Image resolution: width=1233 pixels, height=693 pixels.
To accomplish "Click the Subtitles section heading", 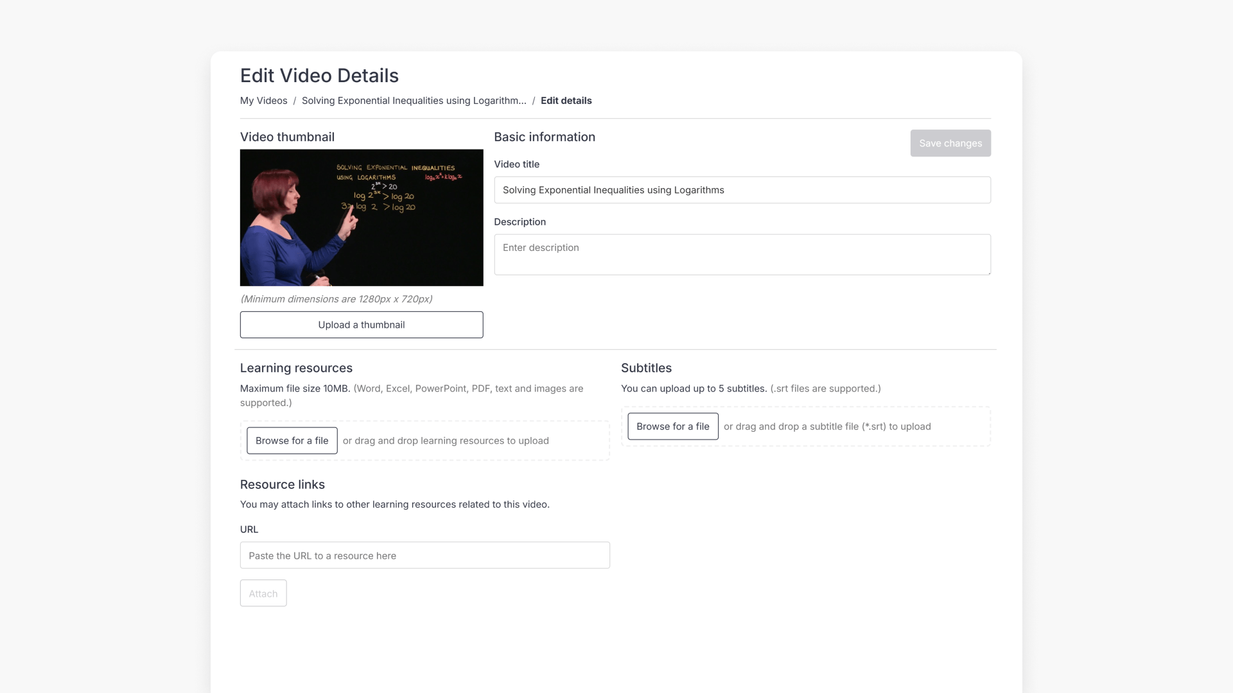I will [645, 368].
